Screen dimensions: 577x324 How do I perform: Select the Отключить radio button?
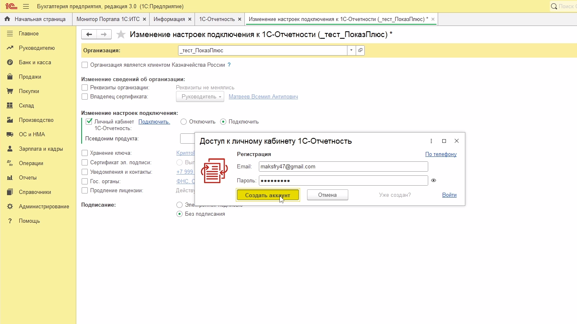(x=184, y=122)
